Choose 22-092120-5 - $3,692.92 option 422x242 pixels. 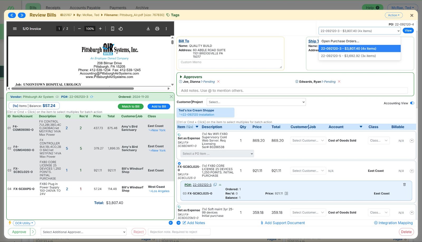click(x=360, y=56)
